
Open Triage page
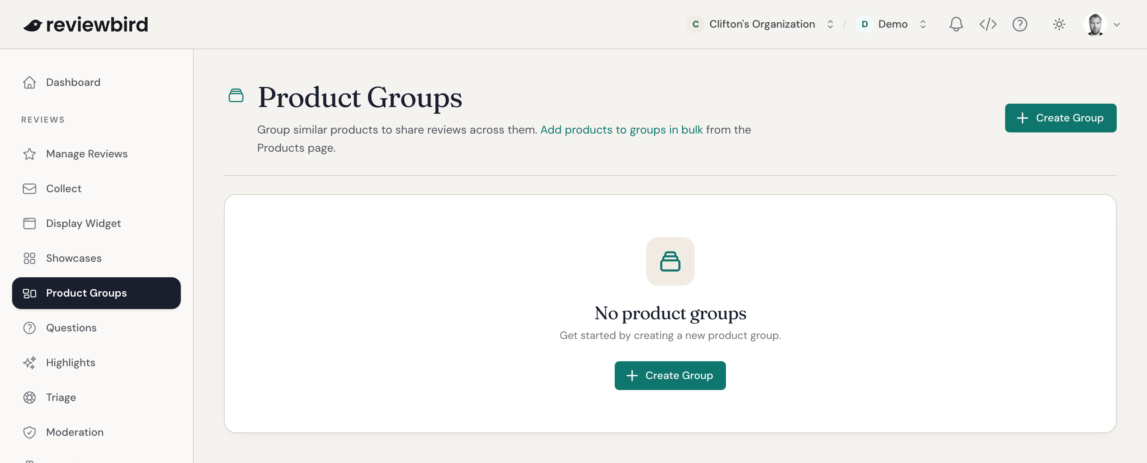coord(96,398)
